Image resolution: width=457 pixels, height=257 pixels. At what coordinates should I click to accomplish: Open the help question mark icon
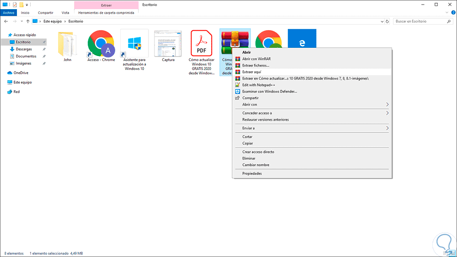[453, 12]
